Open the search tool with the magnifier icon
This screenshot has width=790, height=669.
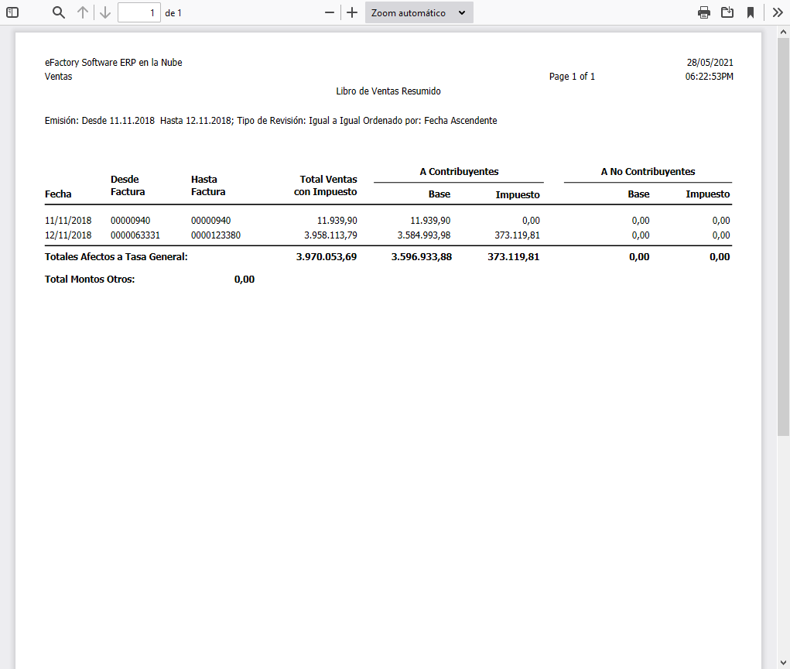[58, 12]
